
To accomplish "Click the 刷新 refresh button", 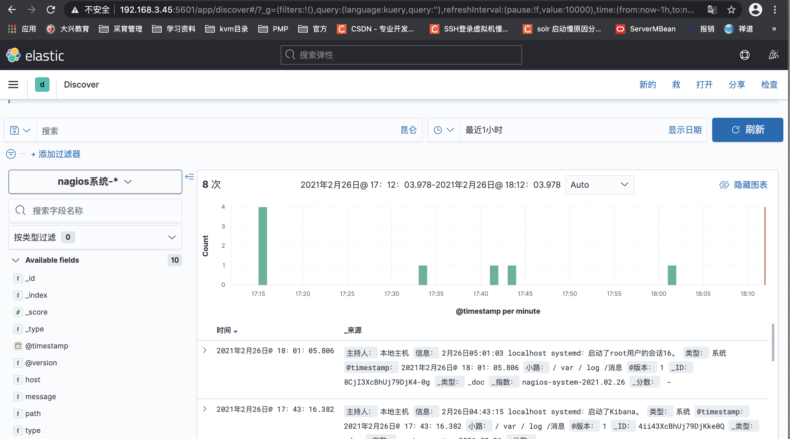I will 748,130.
